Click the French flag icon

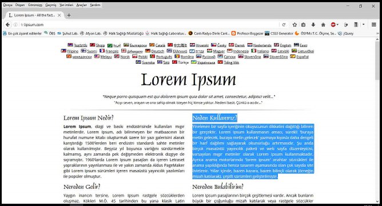pyautogui.click(x=102, y=51)
